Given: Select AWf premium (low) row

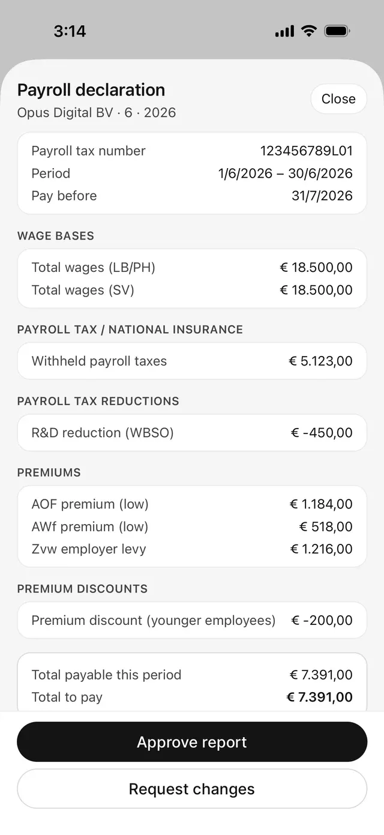Looking at the screenshot, I should (x=192, y=526).
